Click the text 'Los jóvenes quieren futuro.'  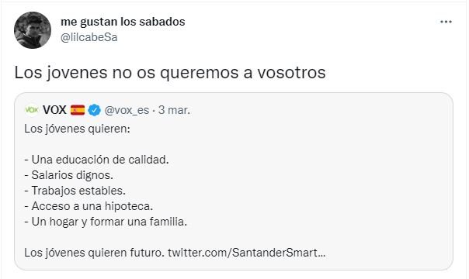[94, 253]
